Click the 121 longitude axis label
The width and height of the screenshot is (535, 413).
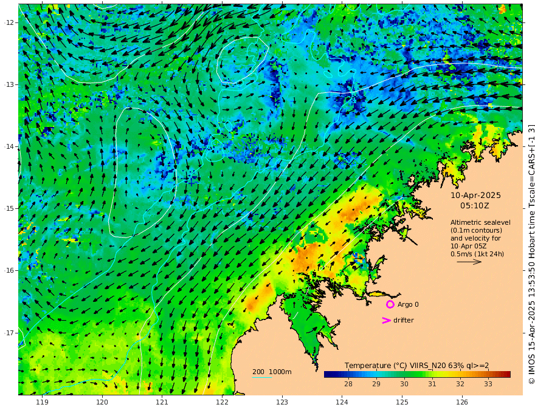tap(162, 402)
